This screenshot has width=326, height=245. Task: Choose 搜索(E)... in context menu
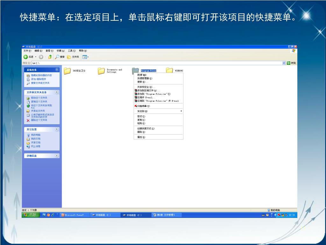click(159, 82)
